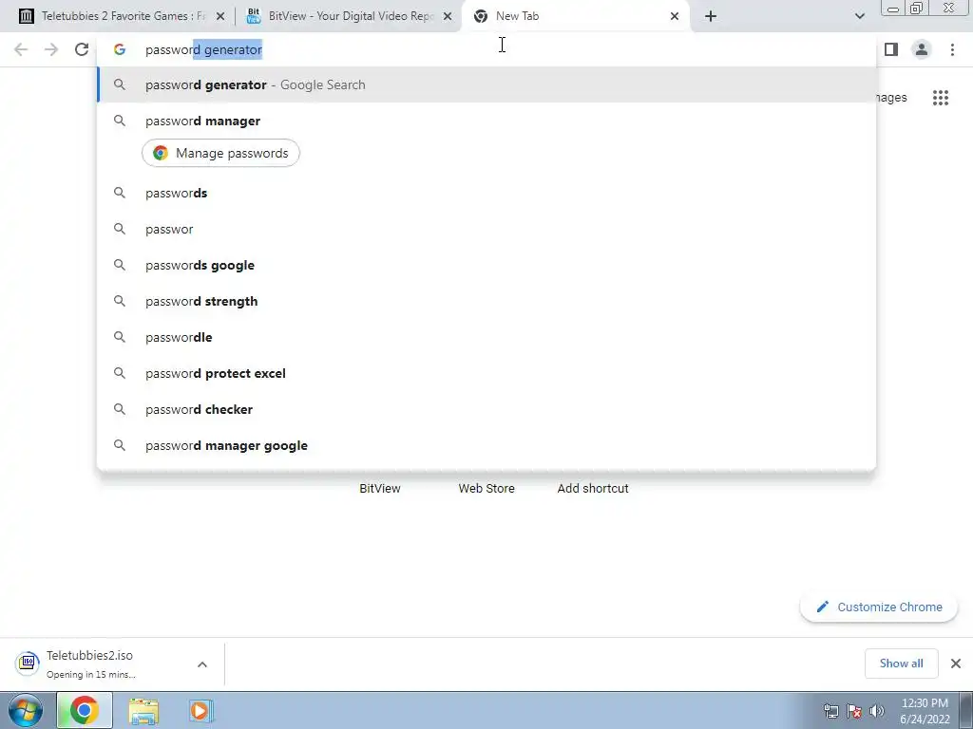Reload the page with the refresh icon

(x=82, y=49)
